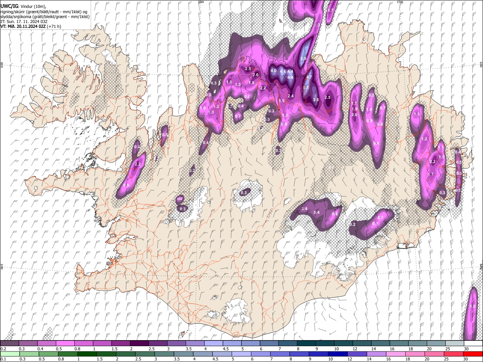This screenshot has height=362, width=483.
Task: Select the pale gray 25–30 swatch in the top legend row
Action: (454, 343)
